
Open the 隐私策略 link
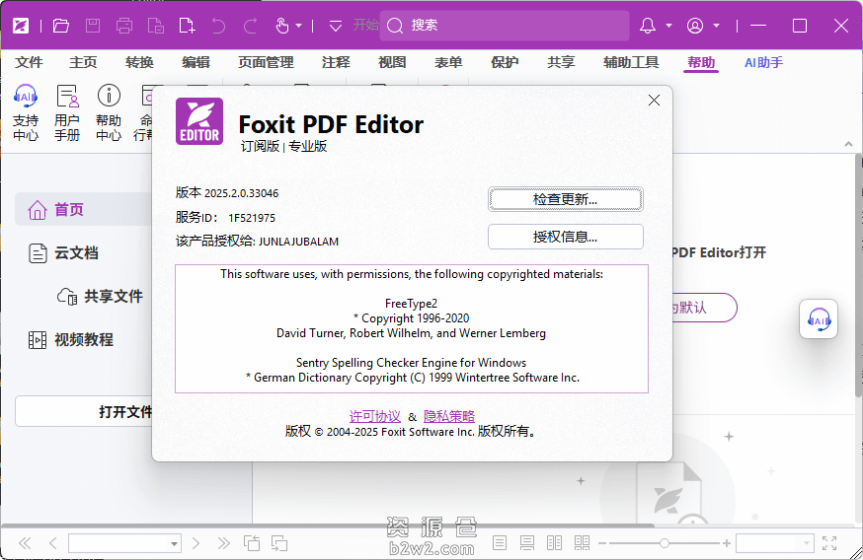449,416
